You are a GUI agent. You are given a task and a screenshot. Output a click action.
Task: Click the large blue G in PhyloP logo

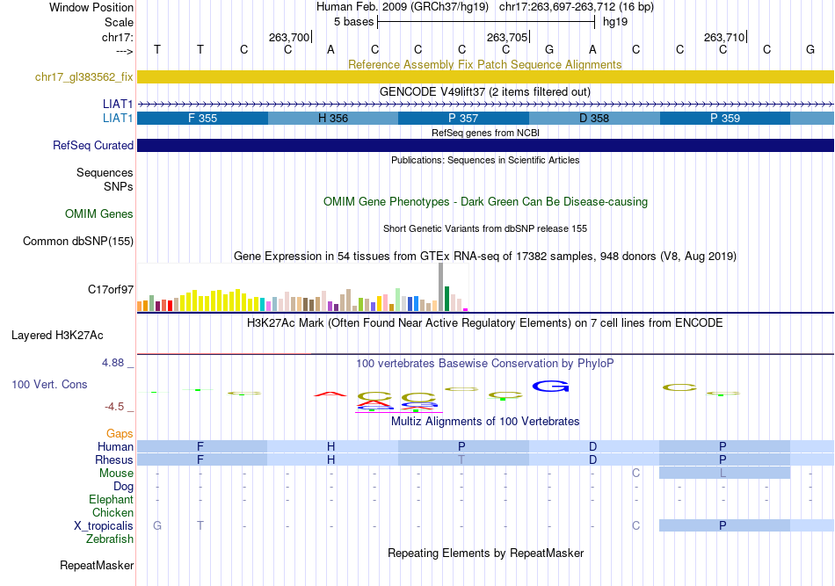(550, 387)
